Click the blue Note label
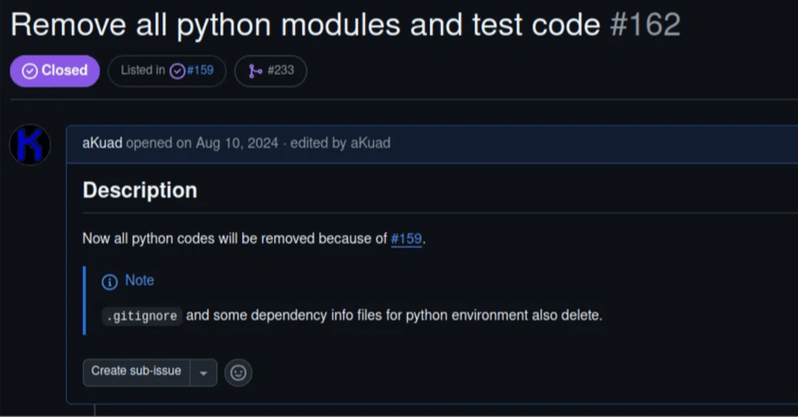This screenshot has width=798, height=417. coord(140,280)
